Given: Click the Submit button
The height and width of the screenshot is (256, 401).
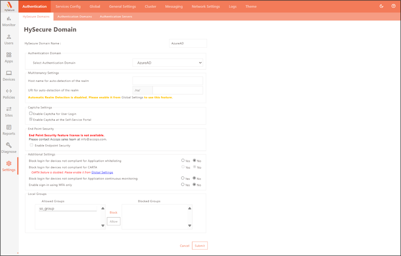Looking at the screenshot, I should [200, 246].
